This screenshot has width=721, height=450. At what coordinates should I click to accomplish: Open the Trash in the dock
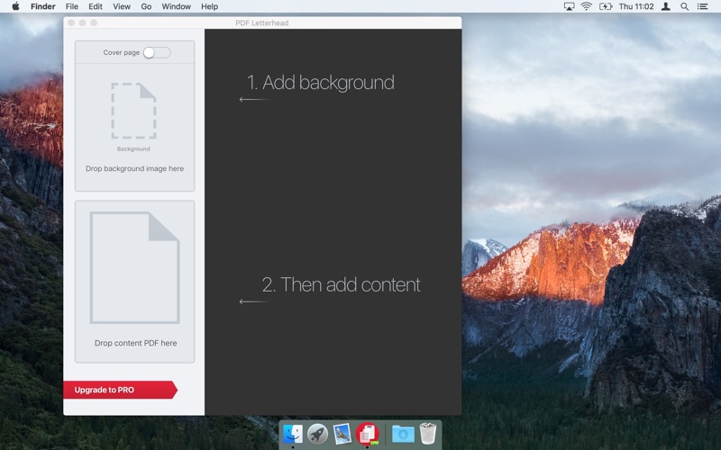[x=427, y=434]
